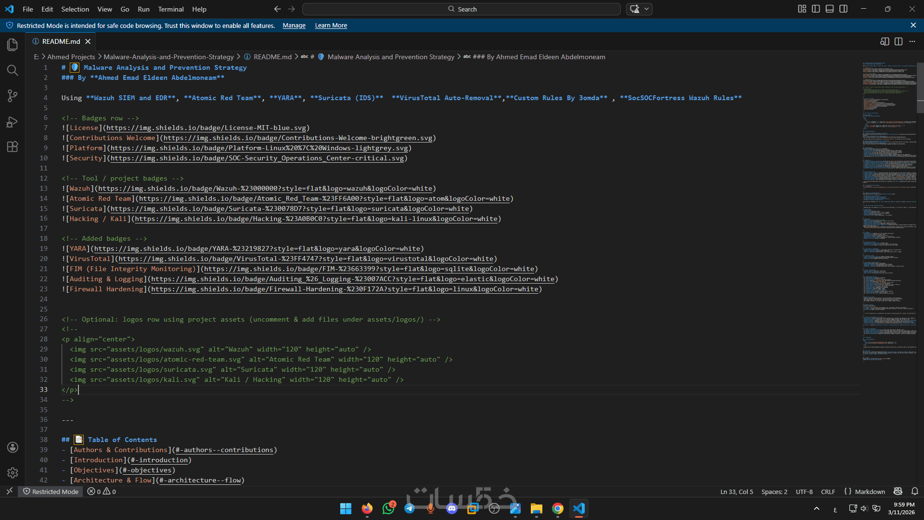Open Markdown language mode selector in status bar

[870, 492]
